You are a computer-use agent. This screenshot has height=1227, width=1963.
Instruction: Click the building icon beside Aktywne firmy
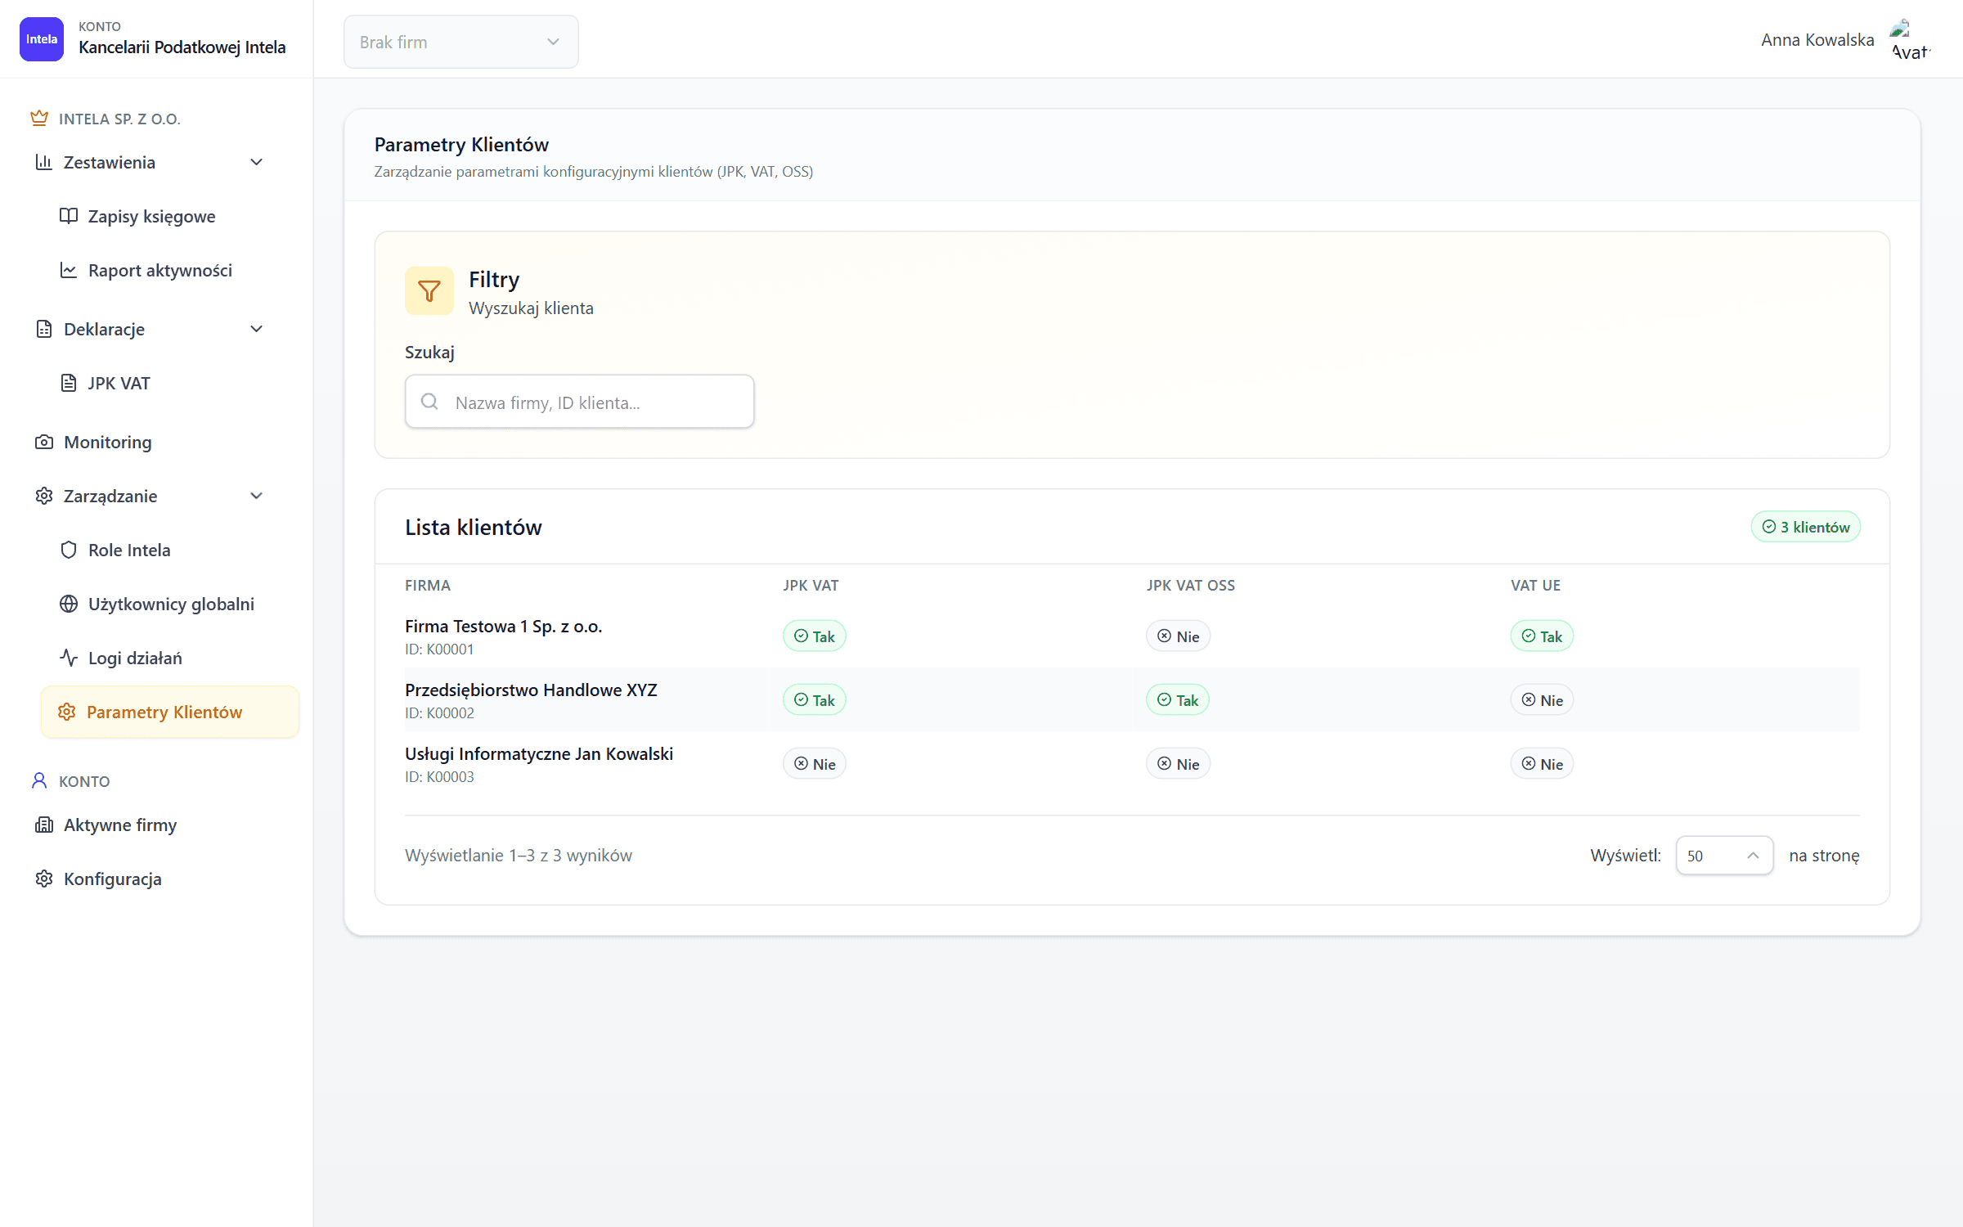(x=44, y=825)
